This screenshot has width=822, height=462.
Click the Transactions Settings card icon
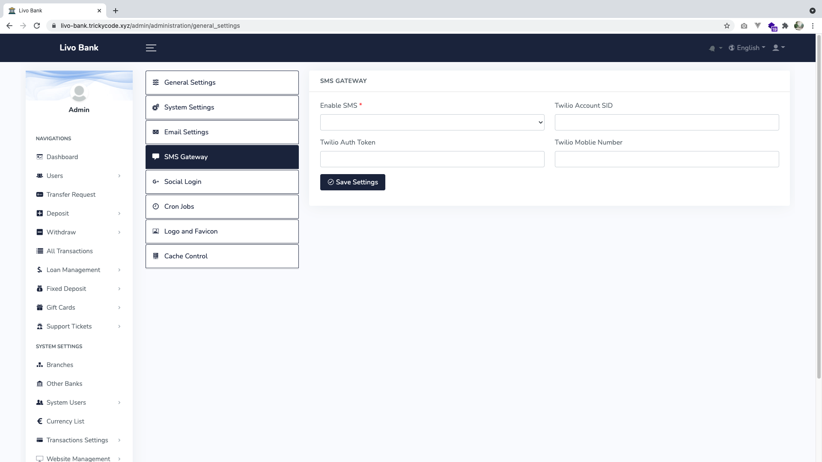(x=39, y=440)
